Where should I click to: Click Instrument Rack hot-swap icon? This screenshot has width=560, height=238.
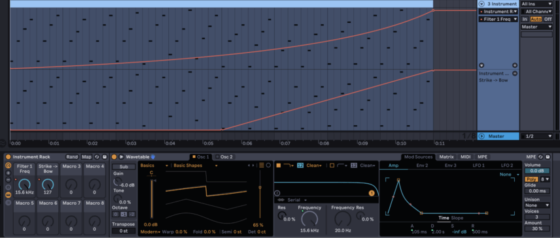pos(97,157)
